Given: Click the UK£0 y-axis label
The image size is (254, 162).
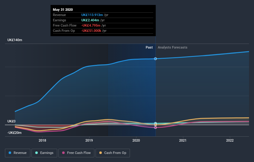Looking at the screenshot, I should (x=11, y=121).
